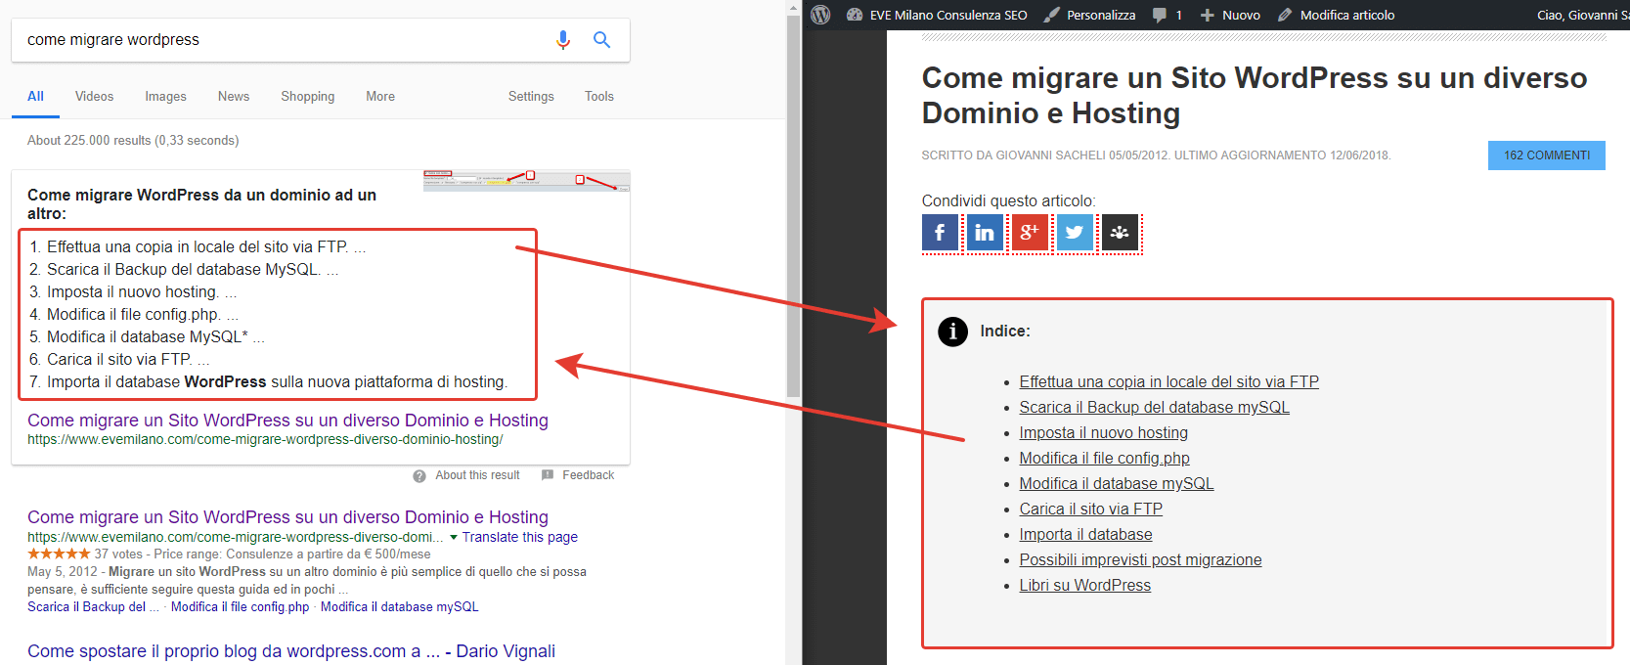Click the Google search magnifier icon
The width and height of the screenshot is (1630, 665).
602,40
